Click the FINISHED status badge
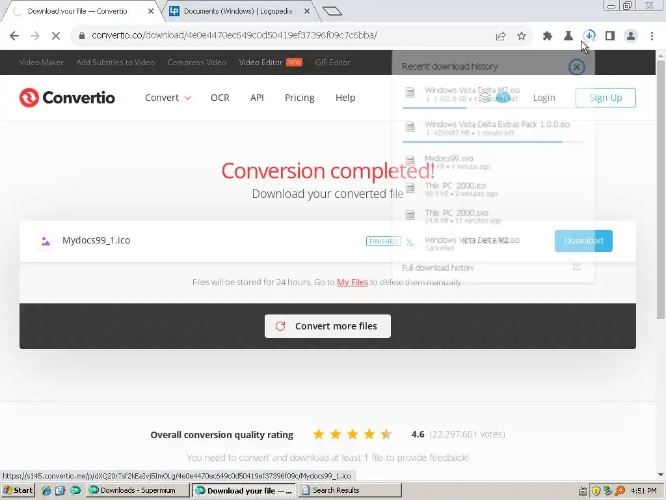Image resolution: width=666 pixels, height=500 pixels. [x=383, y=242]
